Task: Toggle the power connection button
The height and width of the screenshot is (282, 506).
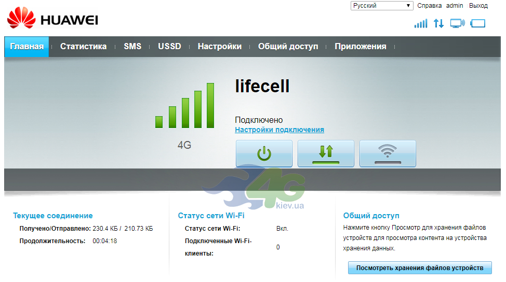Action: (x=264, y=153)
